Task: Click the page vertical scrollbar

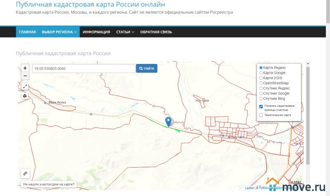Action: click(328, 12)
